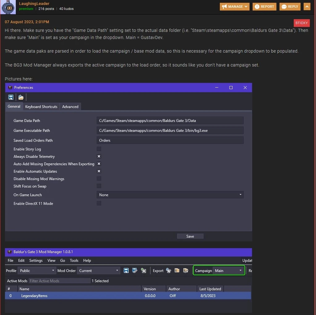Click export order to game icon

[x=169, y=271]
